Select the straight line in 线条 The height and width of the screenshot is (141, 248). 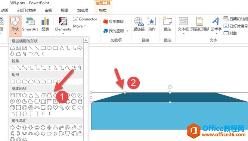pos(12,68)
